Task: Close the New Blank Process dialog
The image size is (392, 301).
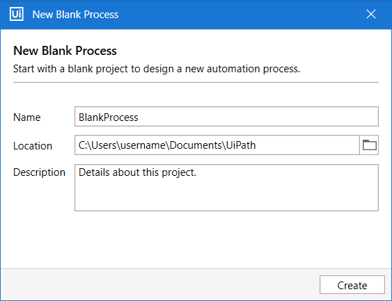Action: (x=371, y=14)
